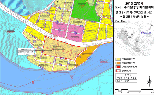Select the 정비예정구역 red outline legend symbol
The image size is (155, 95).
click(x=118, y=71)
